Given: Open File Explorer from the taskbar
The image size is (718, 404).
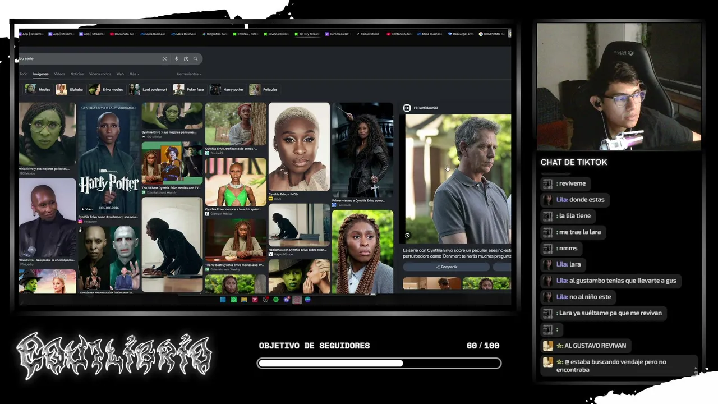Looking at the screenshot, I should coord(244,300).
